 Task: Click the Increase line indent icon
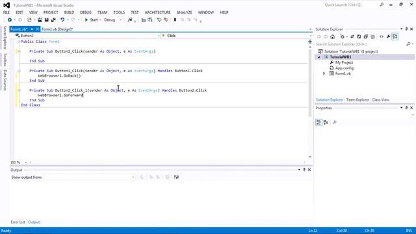(x=150, y=20)
